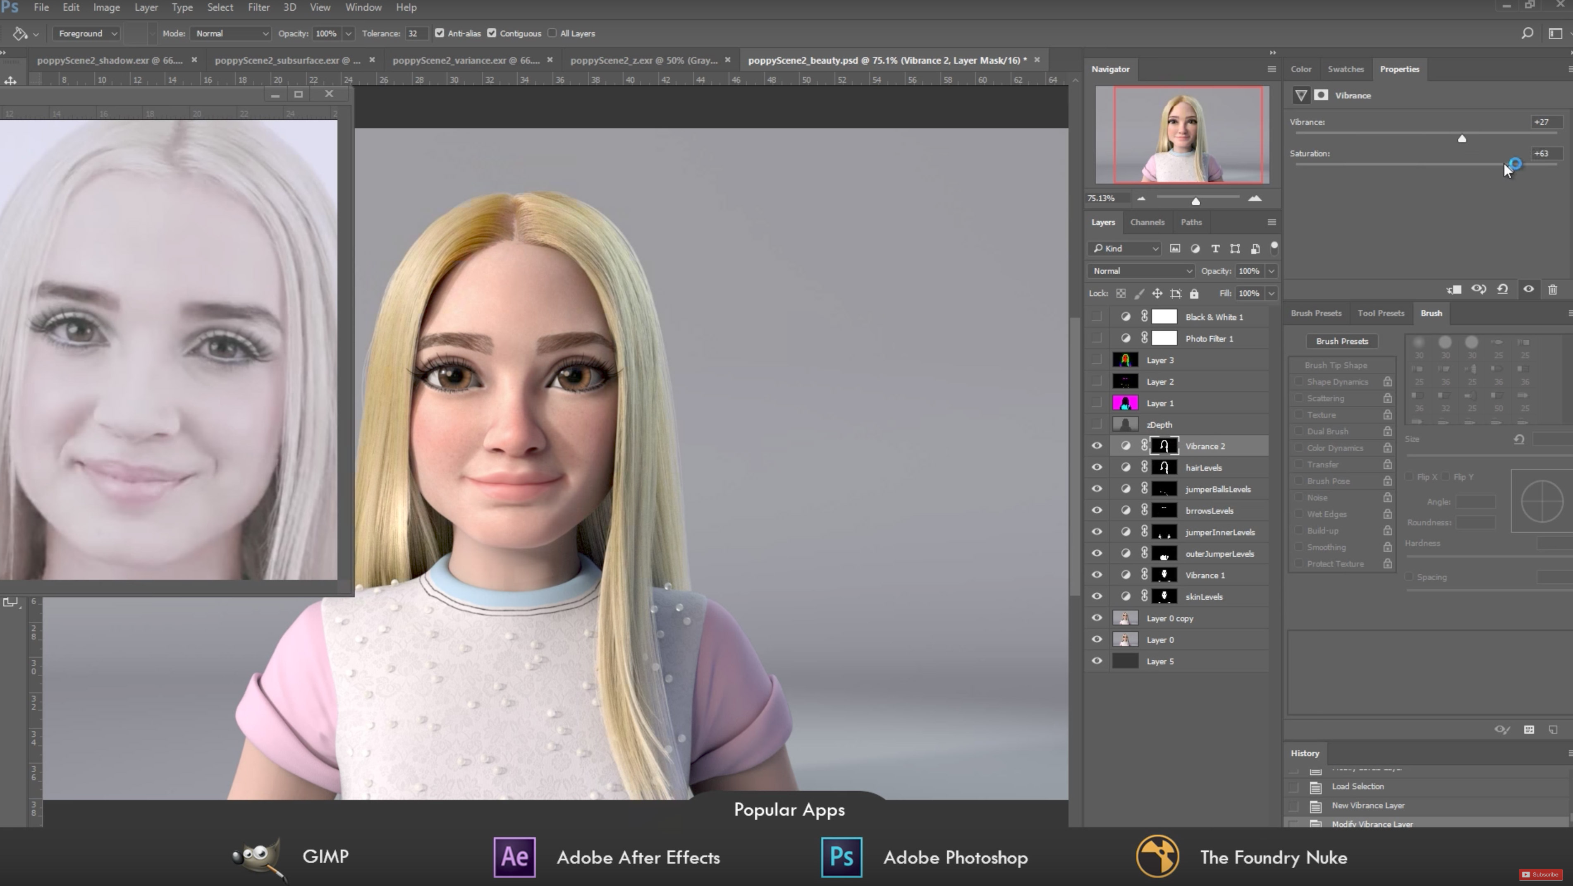Show the Black & White 1 layer
The height and width of the screenshot is (886, 1573).
point(1097,317)
